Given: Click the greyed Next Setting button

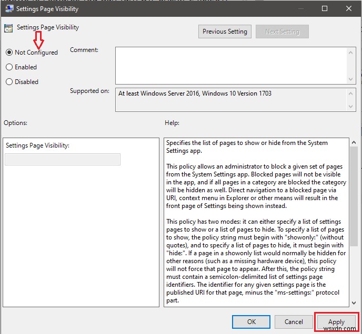Looking at the screenshot, I should 282,32.
